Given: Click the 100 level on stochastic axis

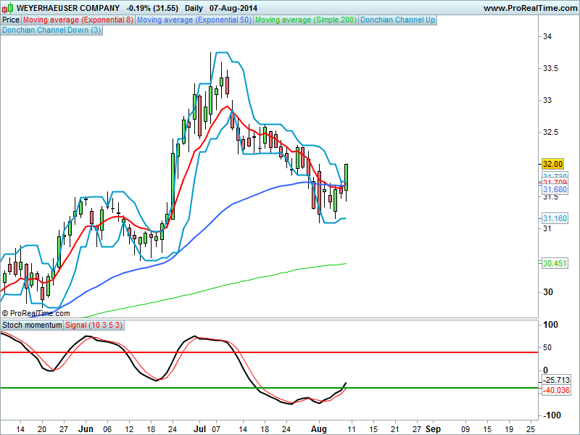Looking at the screenshot, I should (x=550, y=325).
